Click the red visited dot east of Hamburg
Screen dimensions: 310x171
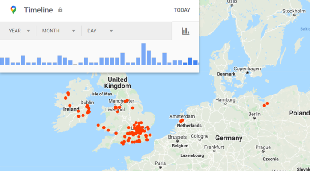264,106
